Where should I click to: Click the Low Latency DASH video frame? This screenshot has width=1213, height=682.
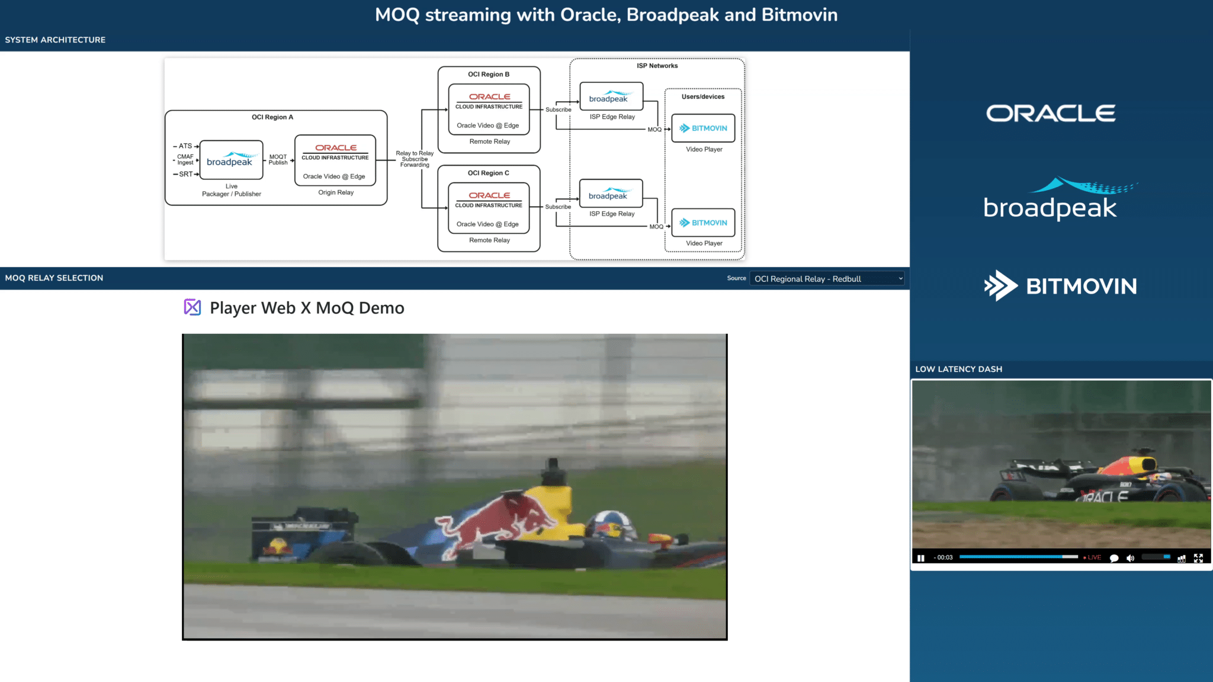1061,465
